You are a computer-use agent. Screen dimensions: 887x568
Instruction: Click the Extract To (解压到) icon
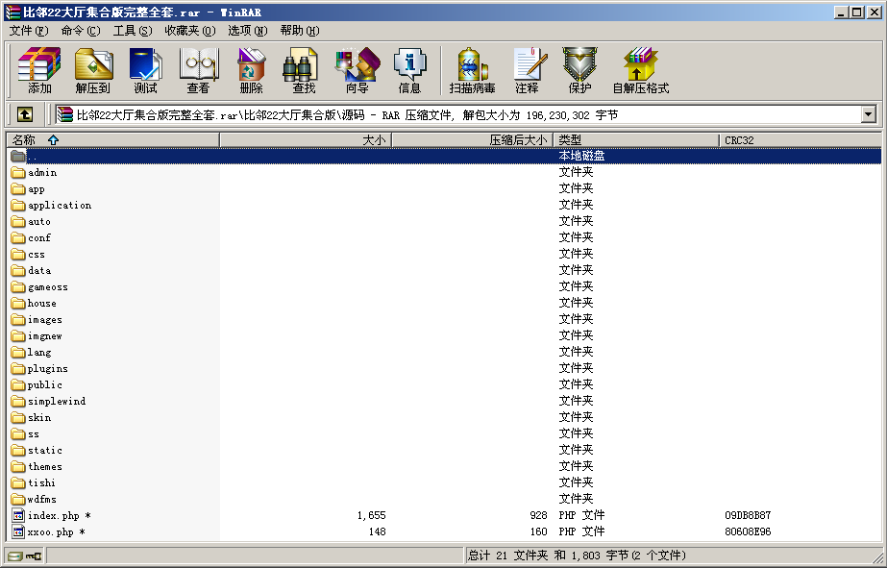pos(93,70)
